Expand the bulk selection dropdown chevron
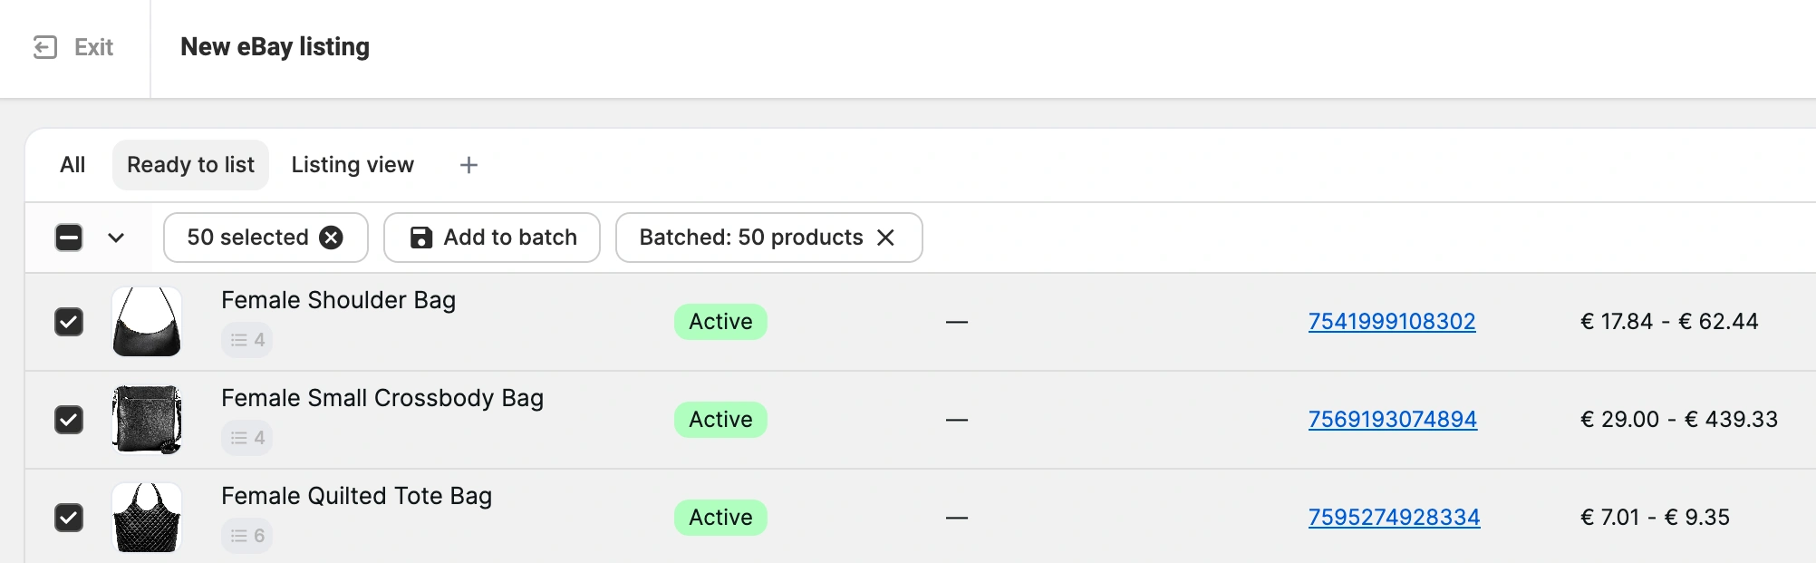1816x563 pixels. pyautogui.click(x=116, y=238)
